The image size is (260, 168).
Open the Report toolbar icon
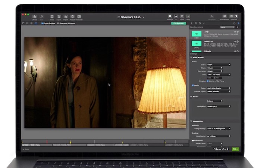pos(72,16)
